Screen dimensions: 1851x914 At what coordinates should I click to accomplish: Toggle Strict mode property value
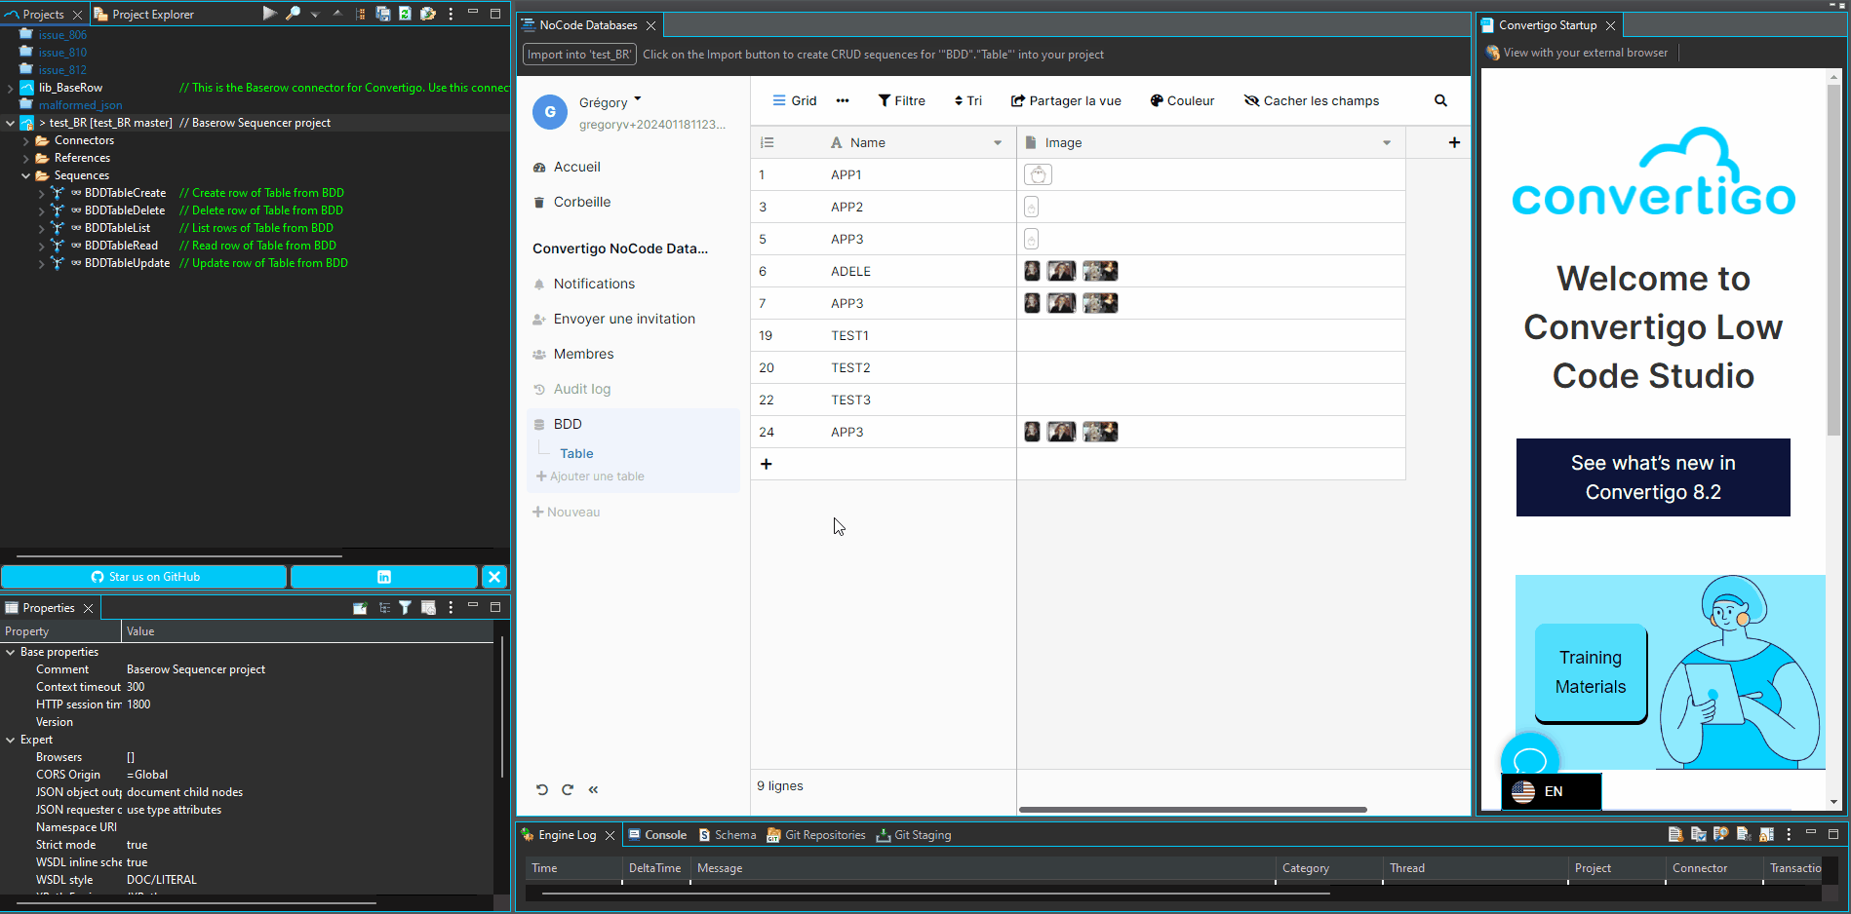(x=137, y=844)
